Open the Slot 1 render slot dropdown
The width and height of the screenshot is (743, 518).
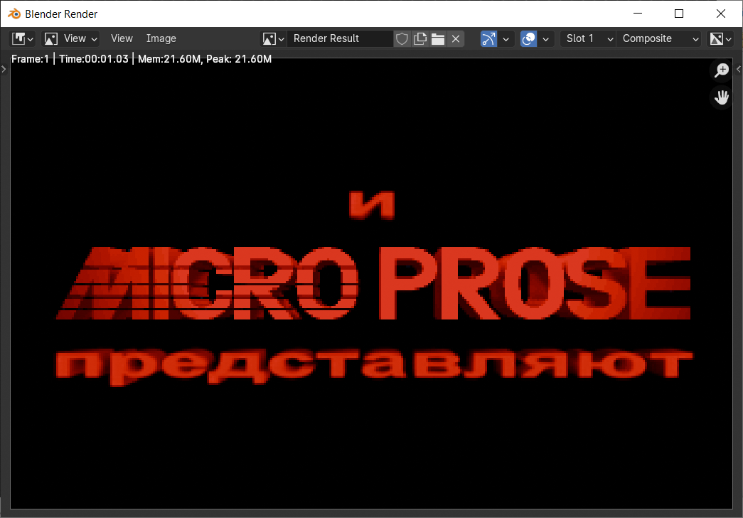pyautogui.click(x=588, y=38)
